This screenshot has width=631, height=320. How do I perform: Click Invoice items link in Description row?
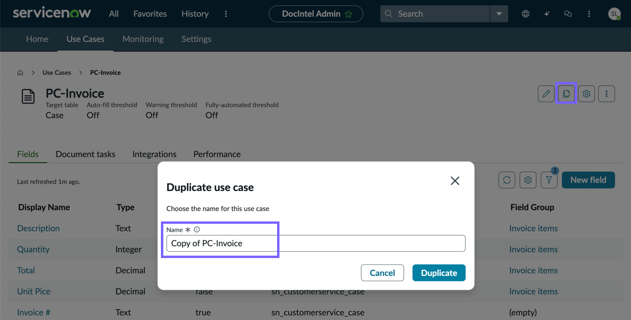point(533,228)
